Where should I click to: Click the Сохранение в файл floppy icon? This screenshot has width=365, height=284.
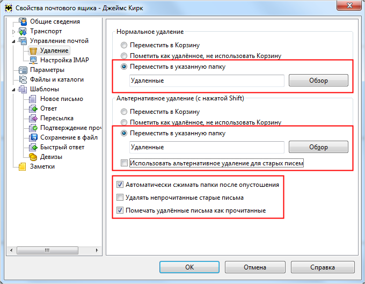pyautogui.click(x=33, y=137)
